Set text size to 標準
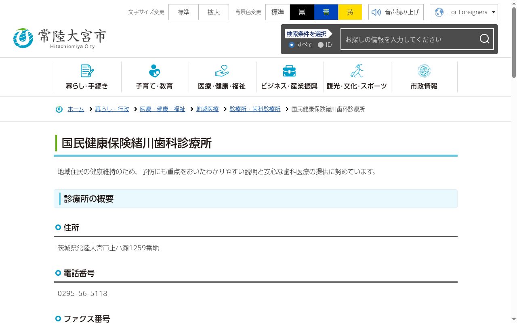517x323 pixels. click(183, 12)
